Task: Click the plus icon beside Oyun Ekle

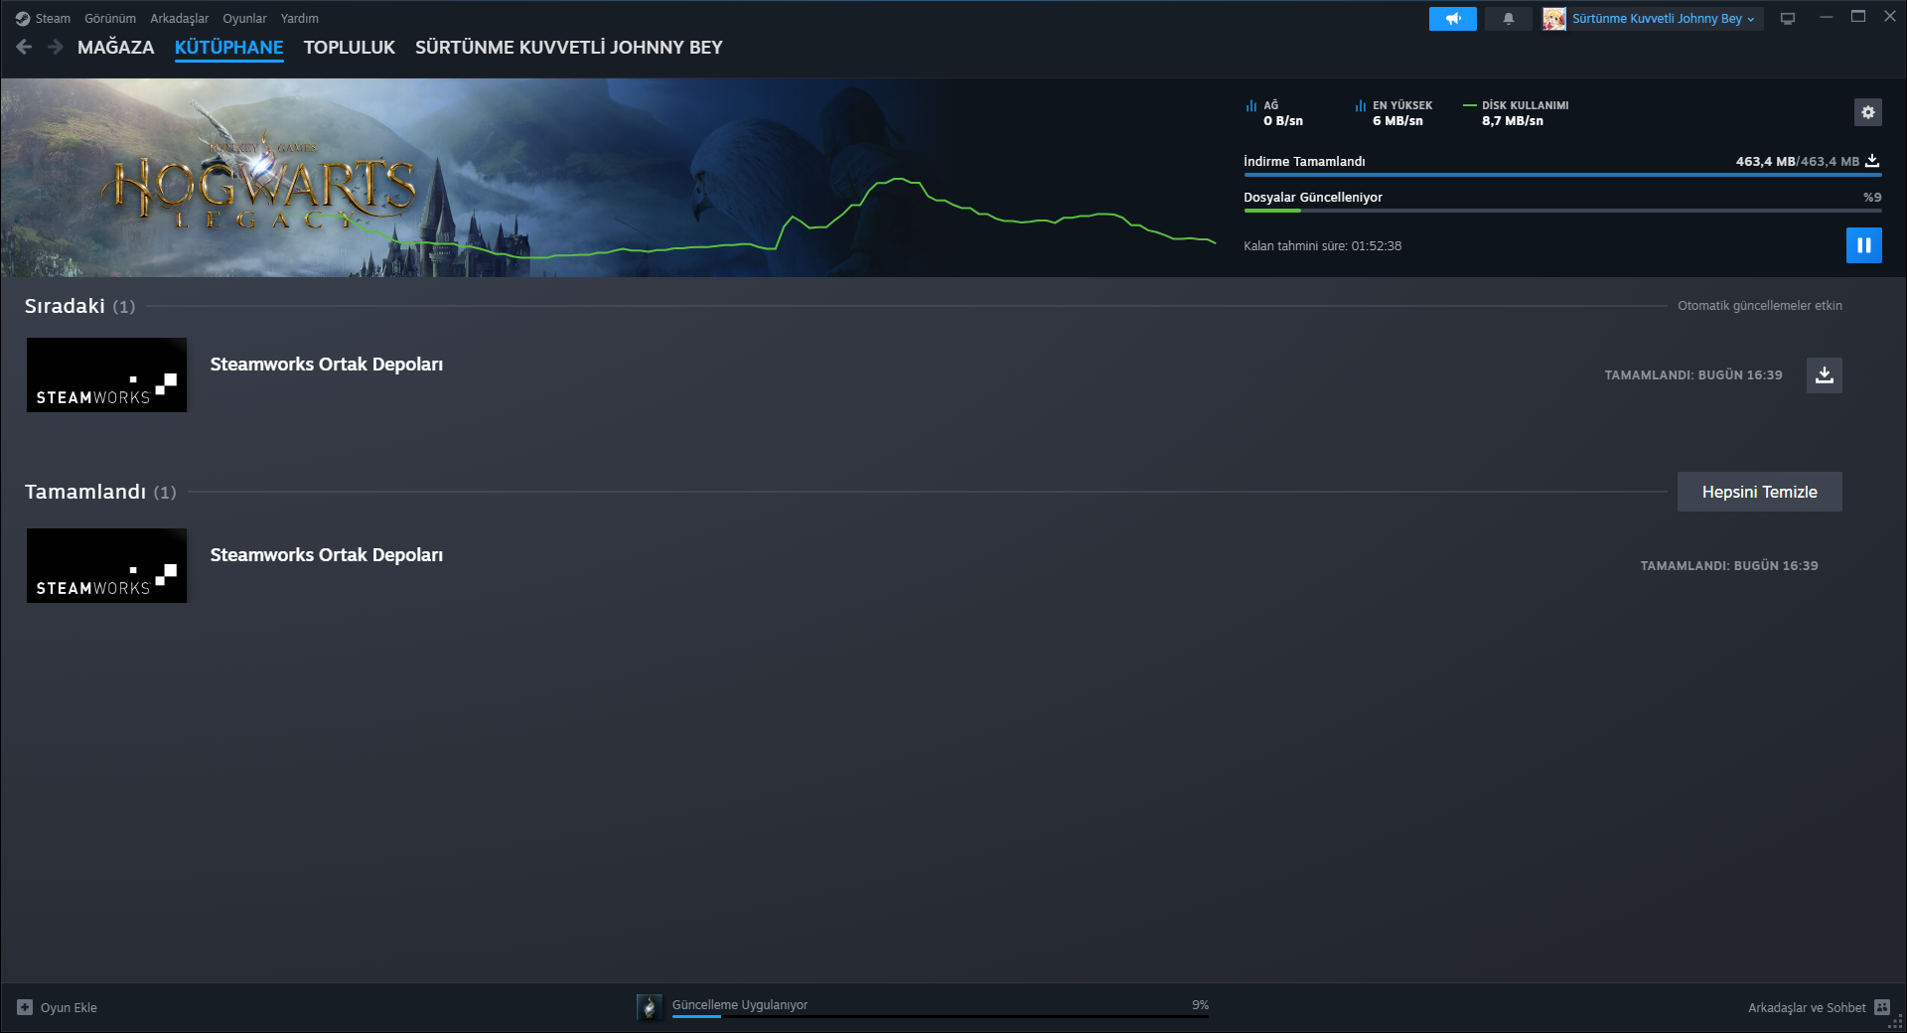Action: pyautogui.click(x=25, y=1007)
